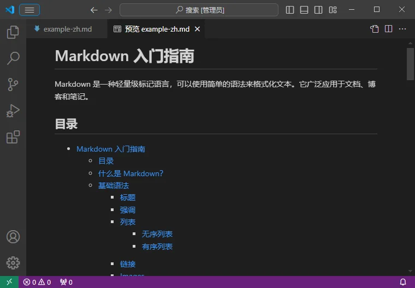The image size is (415, 288).
Task: Toggle the bottom panel
Action: pyautogui.click(x=304, y=10)
